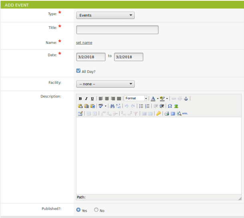Preview content with the magnifier page icon
This screenshot has height=218, width=244.
[179, 114]
